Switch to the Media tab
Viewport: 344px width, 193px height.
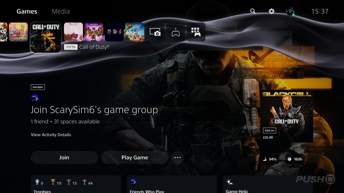(61, 11)
